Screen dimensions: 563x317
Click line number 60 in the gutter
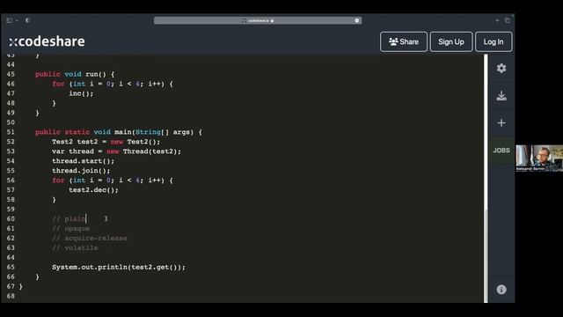(x=11, y=218)
